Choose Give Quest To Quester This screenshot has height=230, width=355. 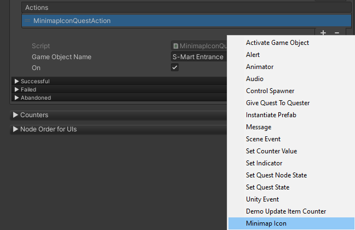pyautogui.click(x=291, y=103)
